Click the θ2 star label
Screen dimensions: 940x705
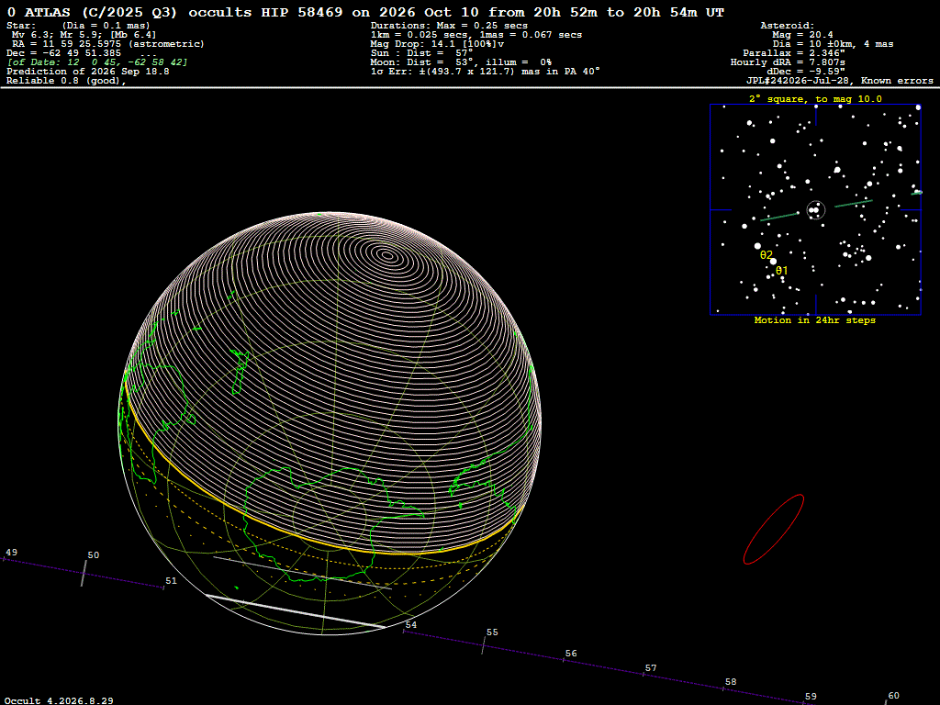tap(767, 255)
